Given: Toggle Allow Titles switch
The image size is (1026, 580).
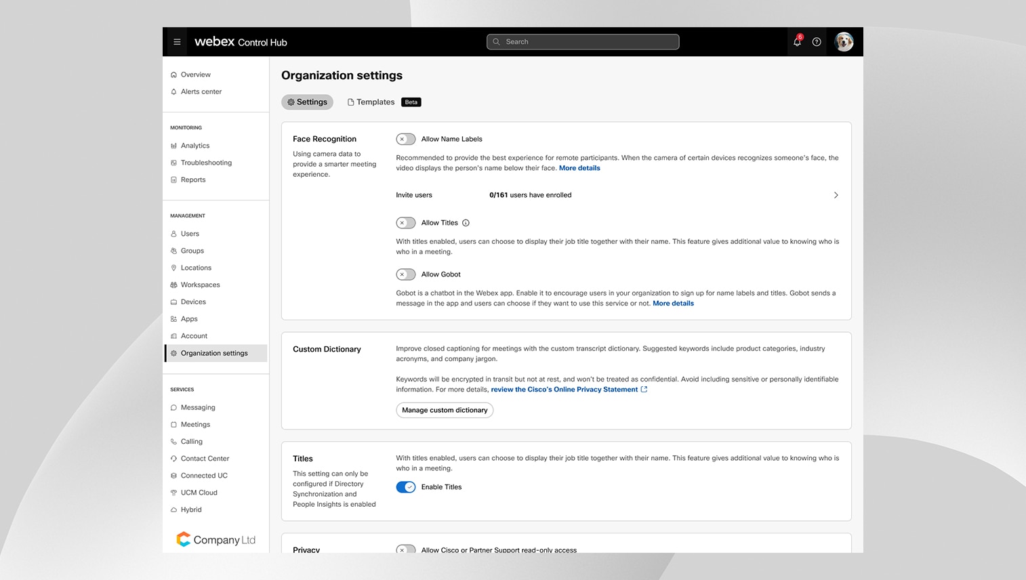Looking at the screenshot, I should (x=406, y=223).
